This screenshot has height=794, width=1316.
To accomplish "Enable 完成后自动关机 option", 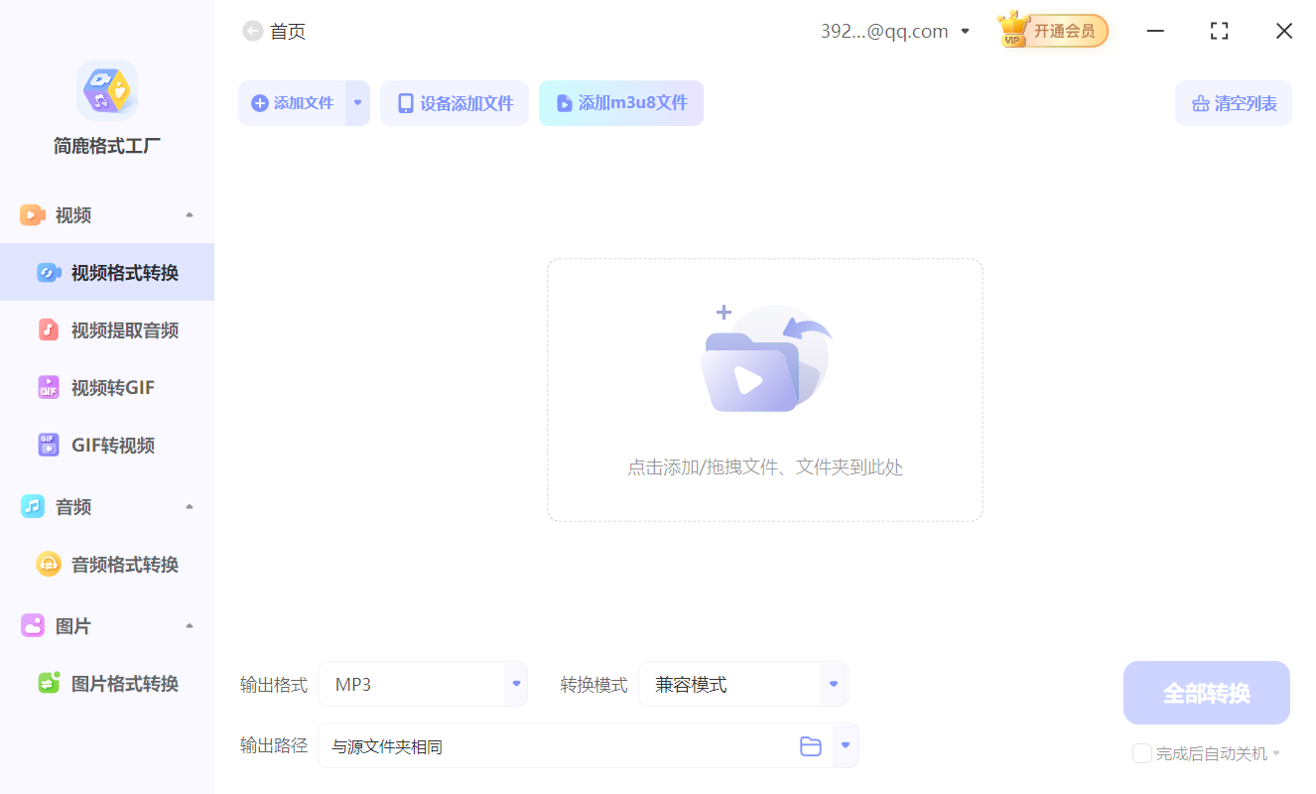I will point(1141,753).
